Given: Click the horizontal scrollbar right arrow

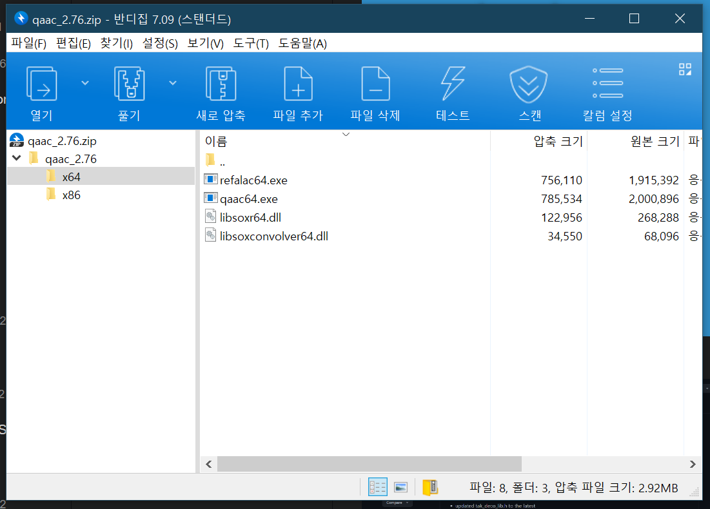Looking at the screenshot, I should 693,464.
